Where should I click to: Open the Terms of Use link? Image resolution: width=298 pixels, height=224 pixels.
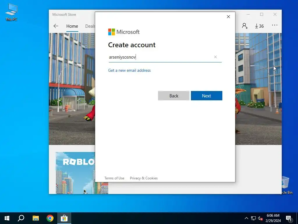click(x=114, y=178)
